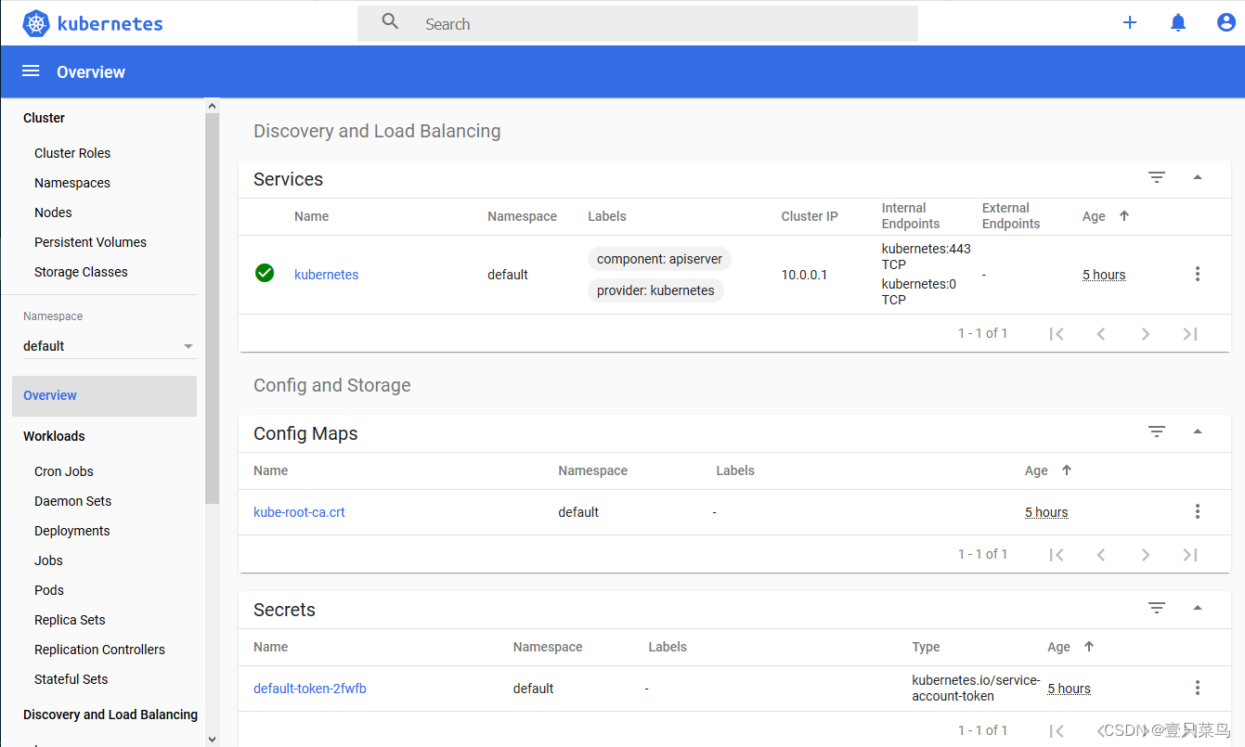
Task: Click sidebar scrollbar down arrow
Action: (213, 739)
